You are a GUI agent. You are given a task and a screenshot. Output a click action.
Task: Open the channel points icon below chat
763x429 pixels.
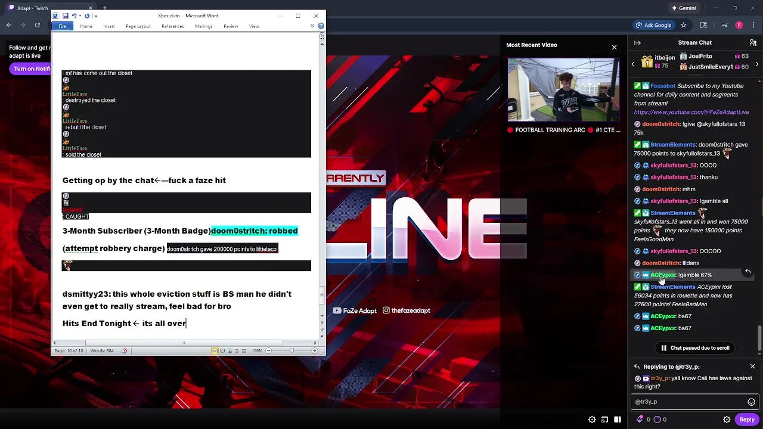(x=657, y=419)
